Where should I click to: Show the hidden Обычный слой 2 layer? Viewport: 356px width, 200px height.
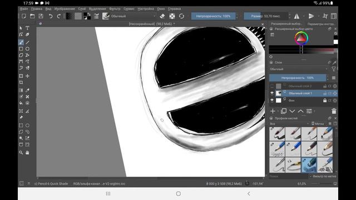click(272, 86)
